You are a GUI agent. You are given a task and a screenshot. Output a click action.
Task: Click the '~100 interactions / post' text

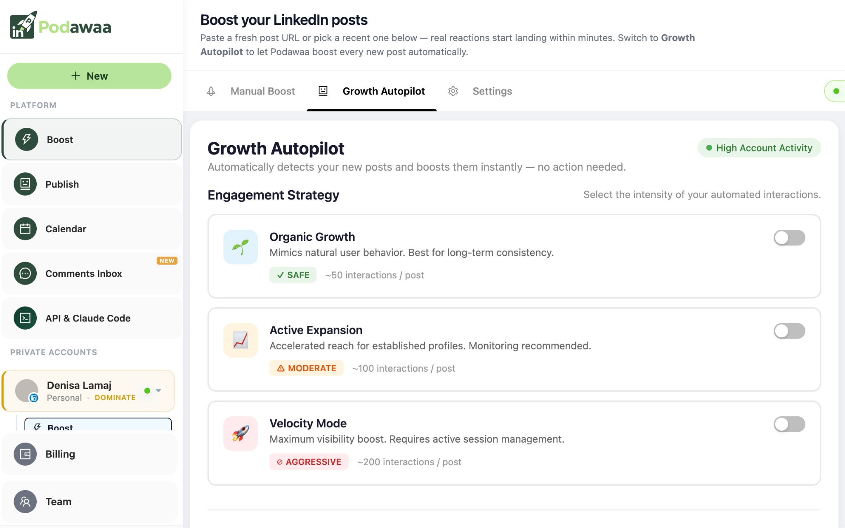(x=404, y=368)
